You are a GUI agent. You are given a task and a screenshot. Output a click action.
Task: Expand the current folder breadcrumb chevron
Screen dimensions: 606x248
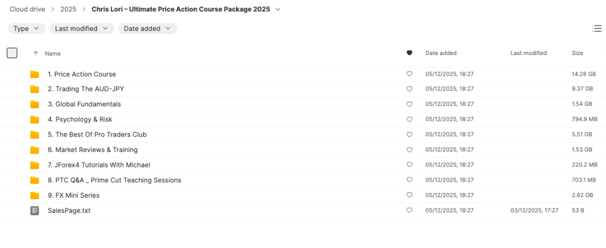278,9
